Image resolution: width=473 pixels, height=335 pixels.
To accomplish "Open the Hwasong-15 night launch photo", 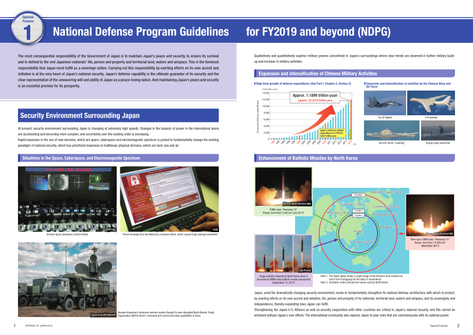I will (430, 215).
